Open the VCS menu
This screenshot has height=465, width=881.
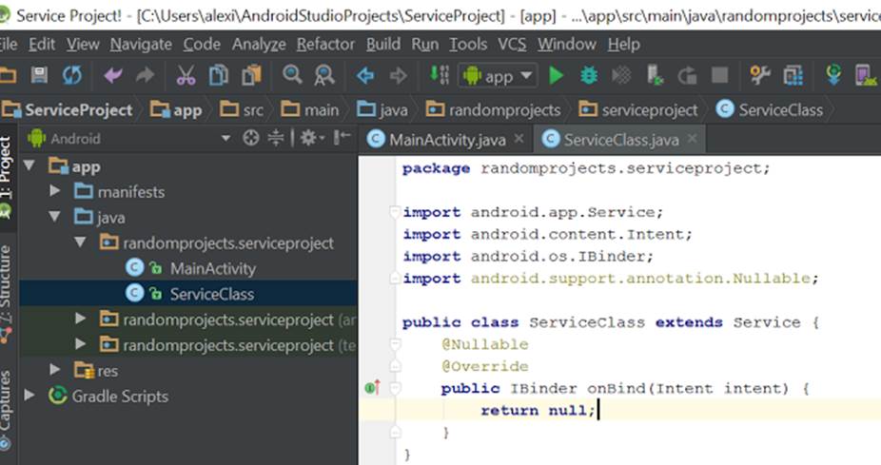512,44
